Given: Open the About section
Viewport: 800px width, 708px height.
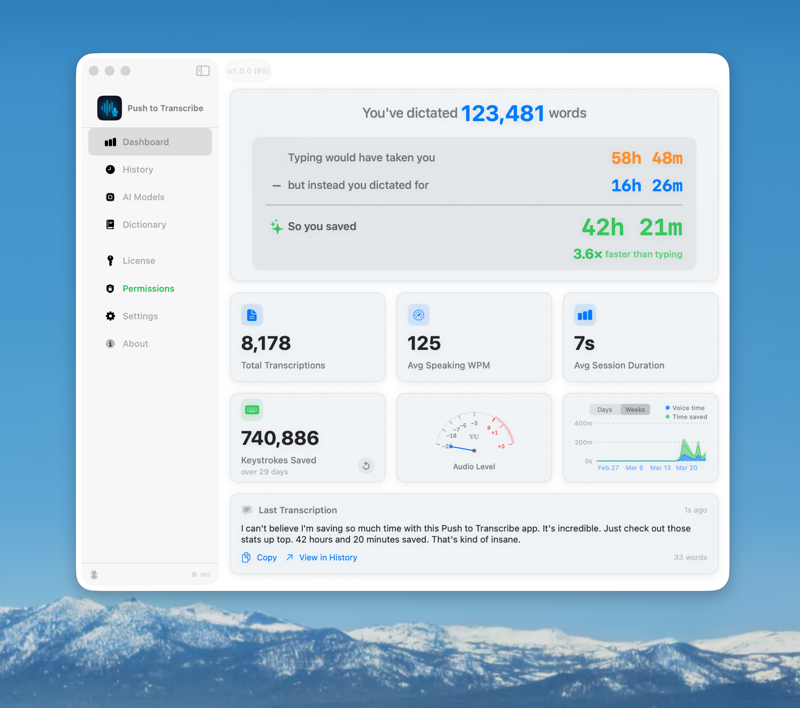Looking at the screenshot, I should coord(135,343).
